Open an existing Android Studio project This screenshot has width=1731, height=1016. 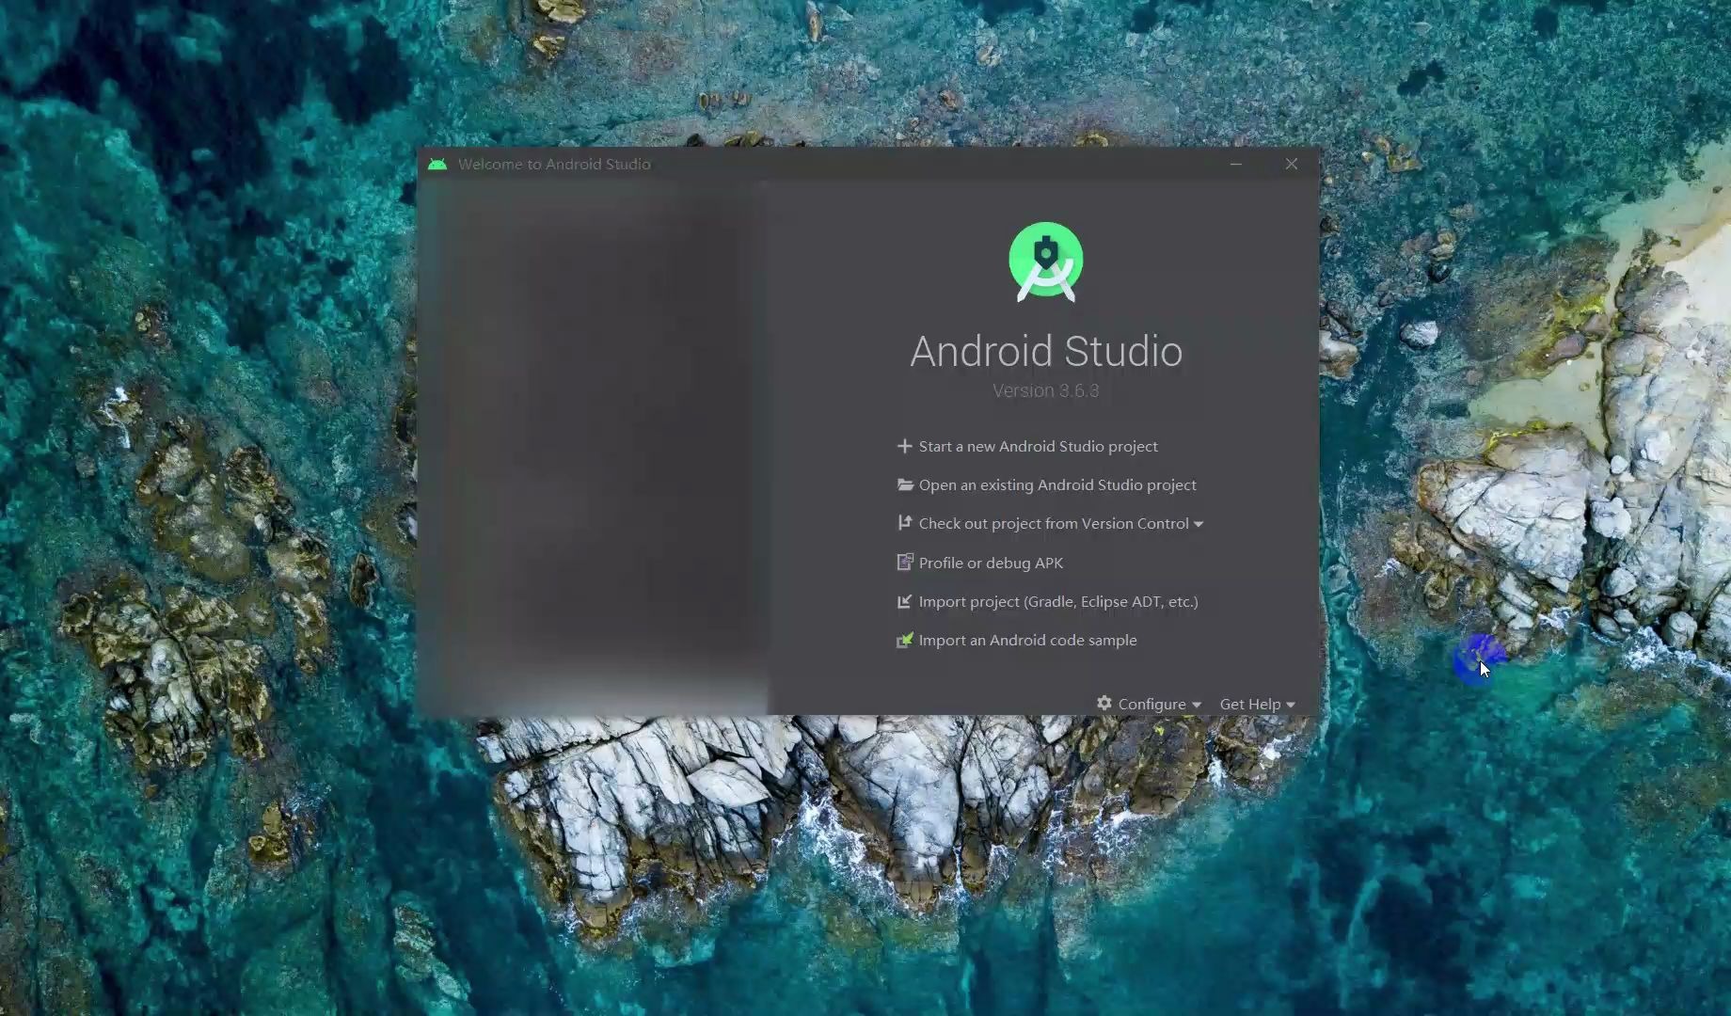(1057, 484)
